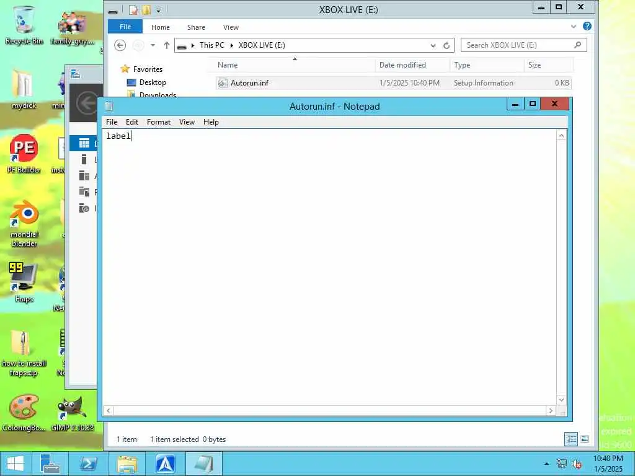This screenshot has height=476, width=635.
Task: Launch mondial blender shortcut
Action: point(24,223)
